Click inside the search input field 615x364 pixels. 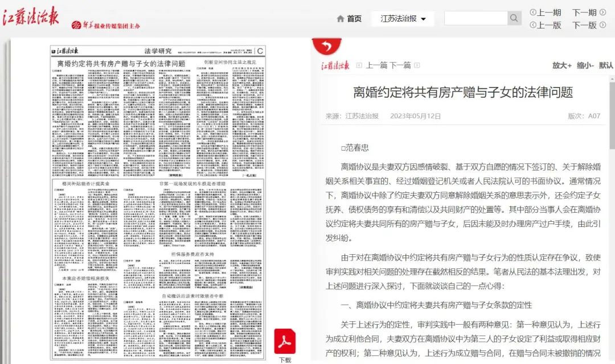click(x=475, y=18)
